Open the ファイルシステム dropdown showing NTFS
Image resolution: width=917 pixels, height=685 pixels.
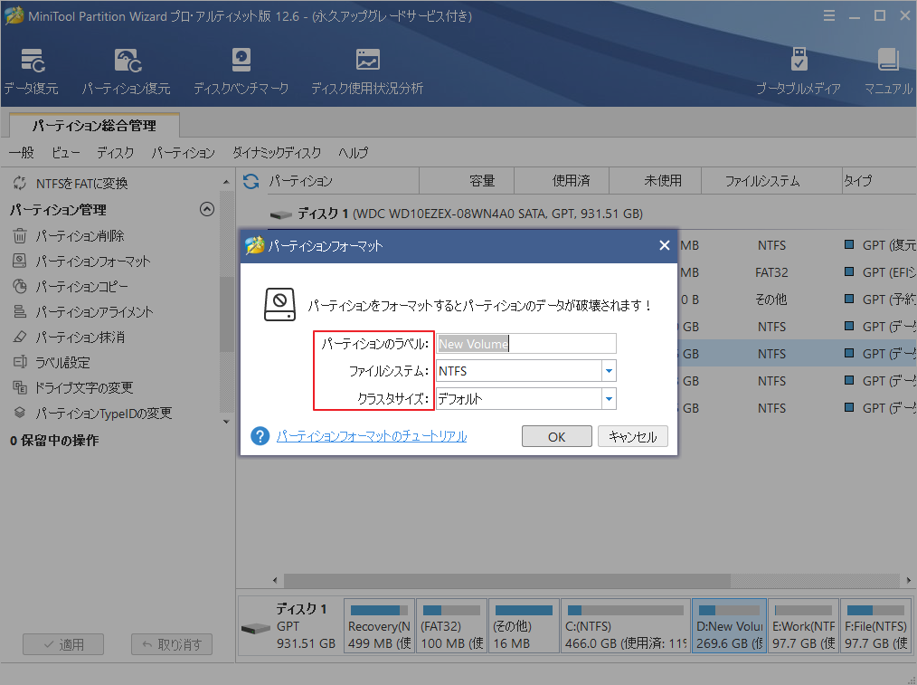coord(608,371)
